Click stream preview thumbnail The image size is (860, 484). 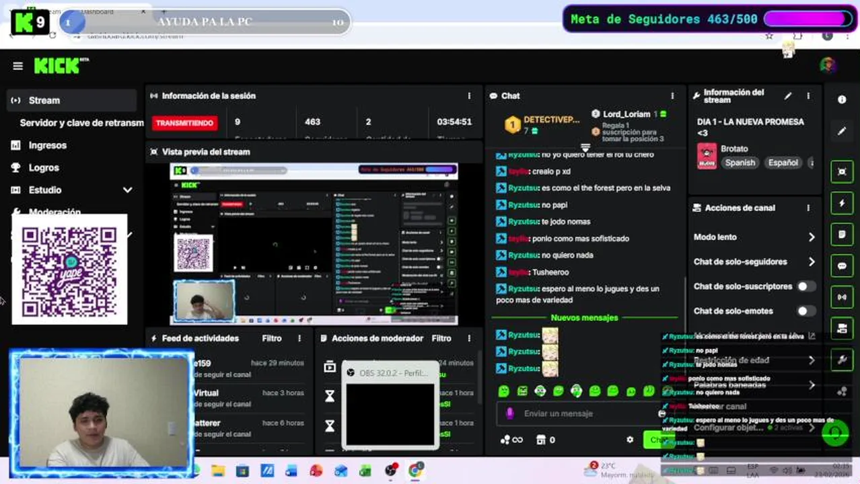coord(314,243)
